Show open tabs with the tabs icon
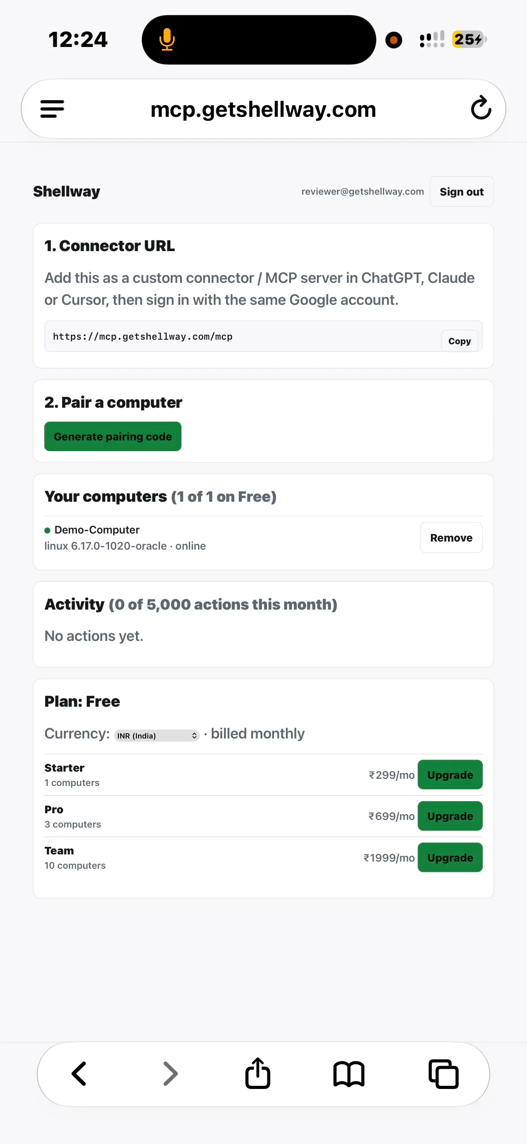 click(x=443, y=1073)
